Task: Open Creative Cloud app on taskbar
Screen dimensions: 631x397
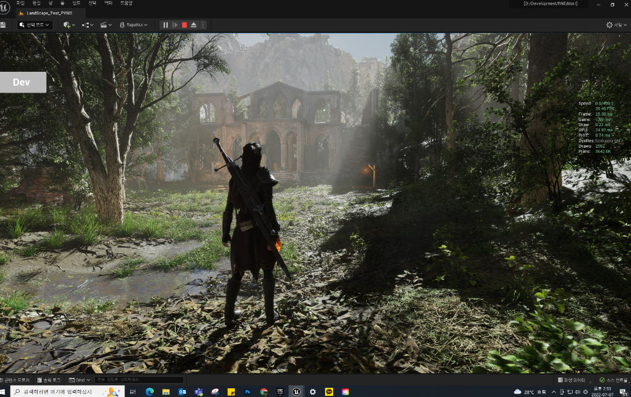Action: [x=345, y=392]
